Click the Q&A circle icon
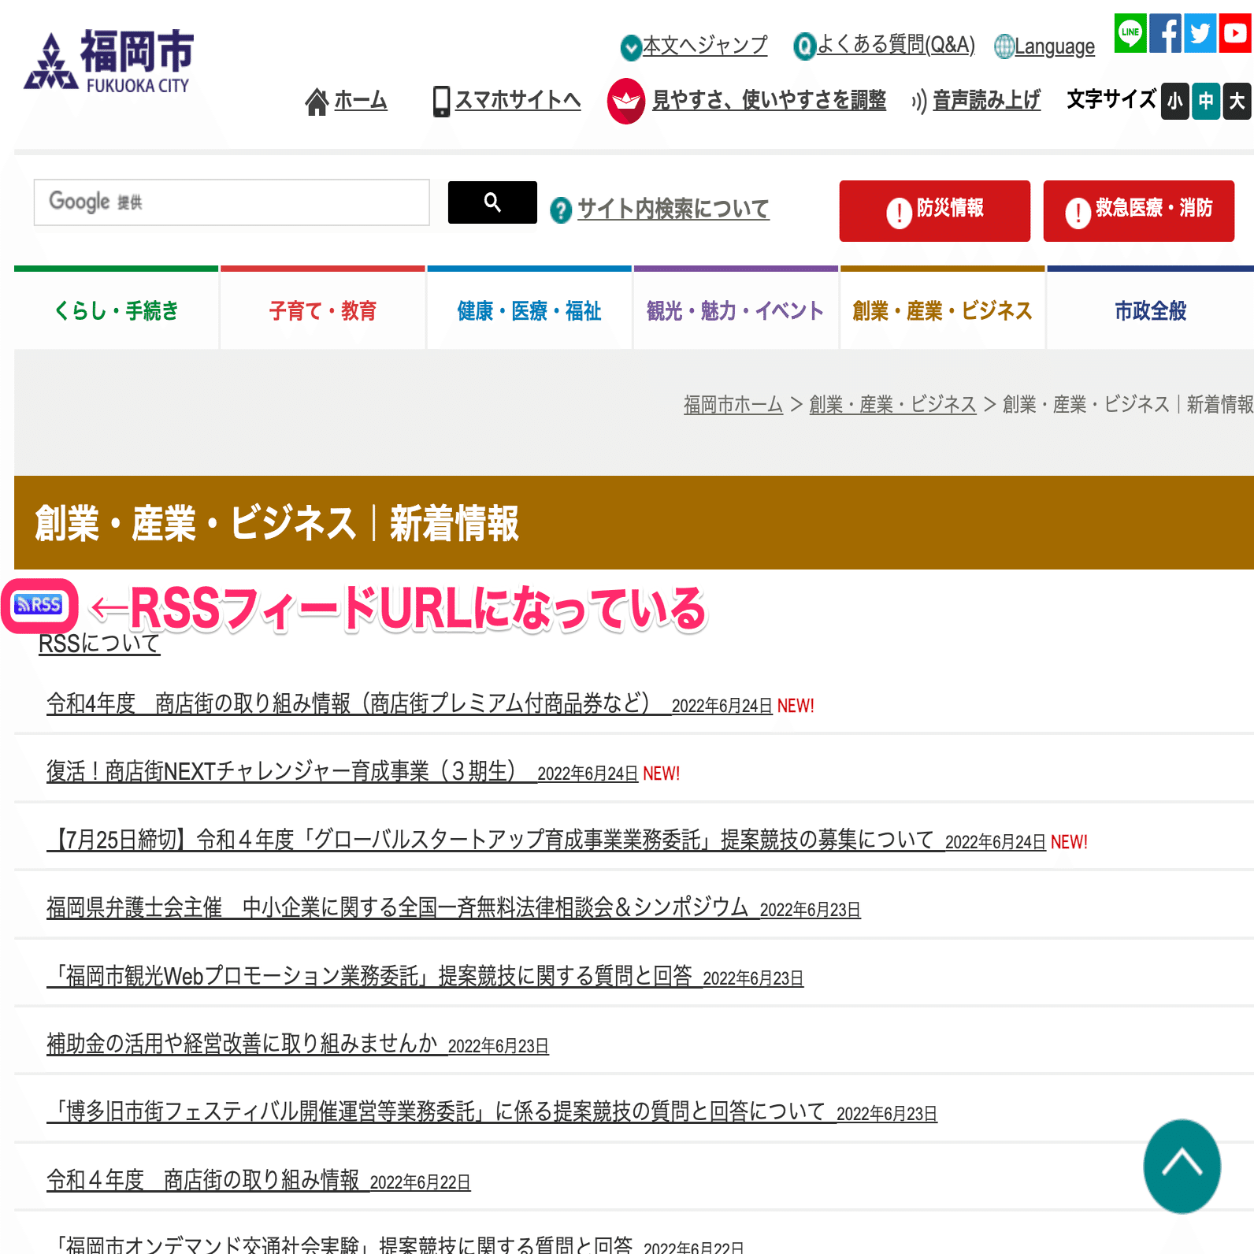Screen dimensions: 1254x1254 [x=804, y=46]
